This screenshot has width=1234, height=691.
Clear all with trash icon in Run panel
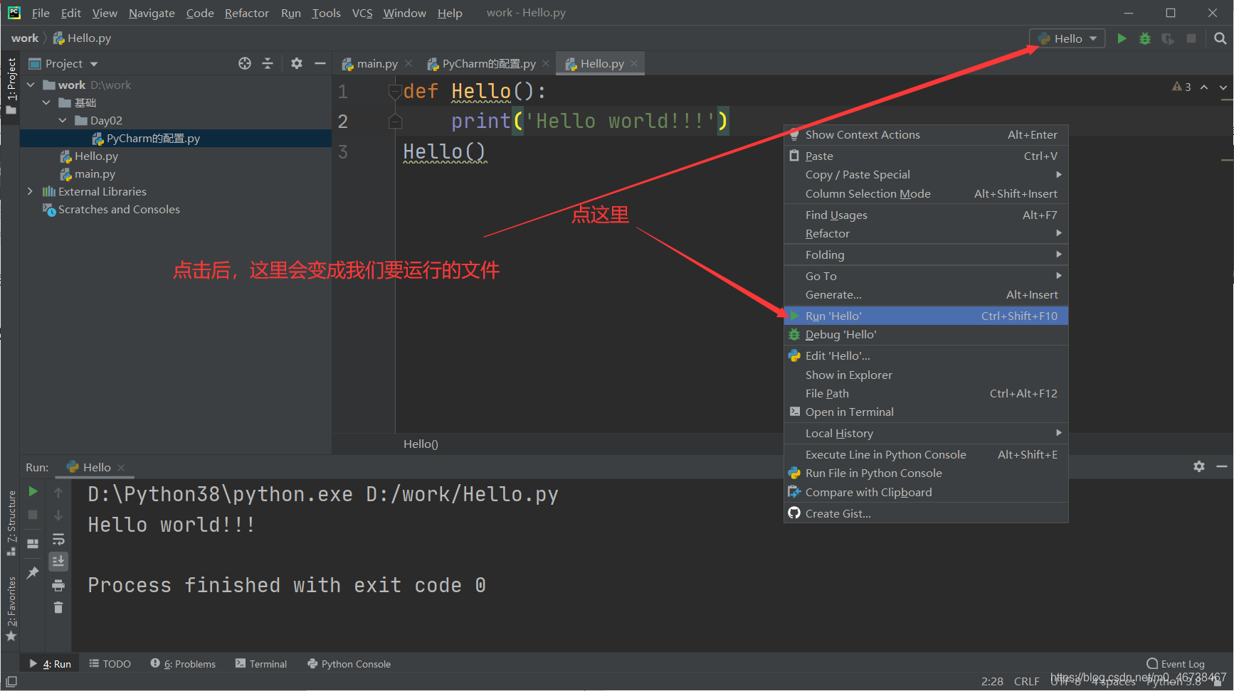[x=58, y=607]
